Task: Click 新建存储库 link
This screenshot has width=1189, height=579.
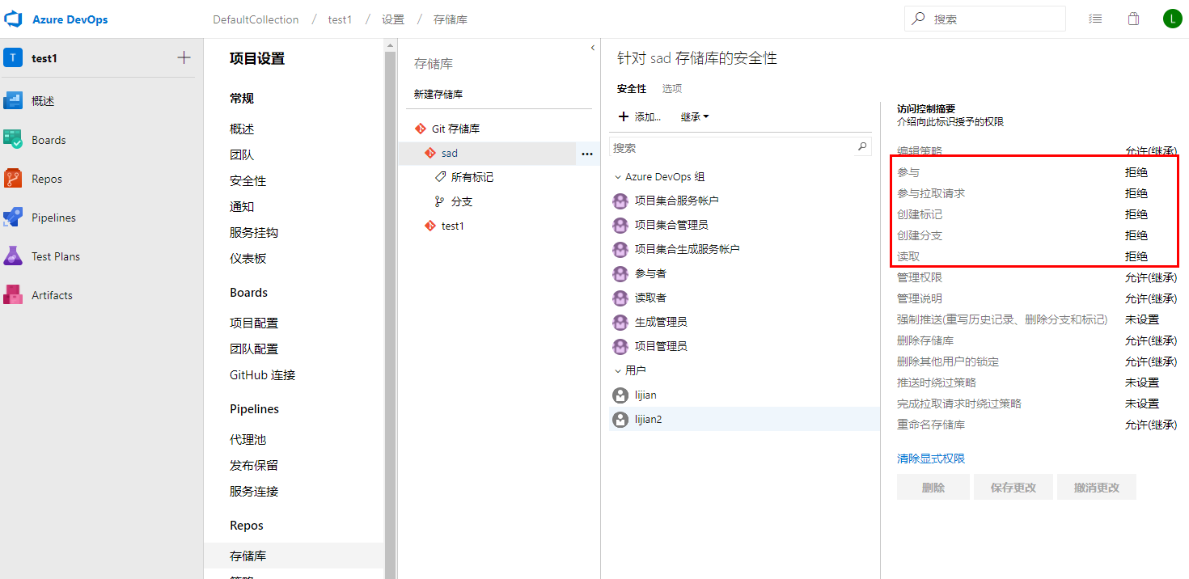Action: click(x=438, y=95)
